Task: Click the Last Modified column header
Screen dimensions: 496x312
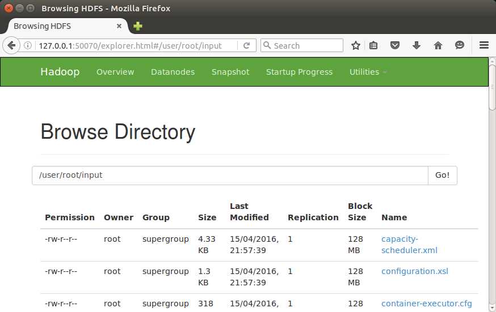Action: [x=249, y=212]
